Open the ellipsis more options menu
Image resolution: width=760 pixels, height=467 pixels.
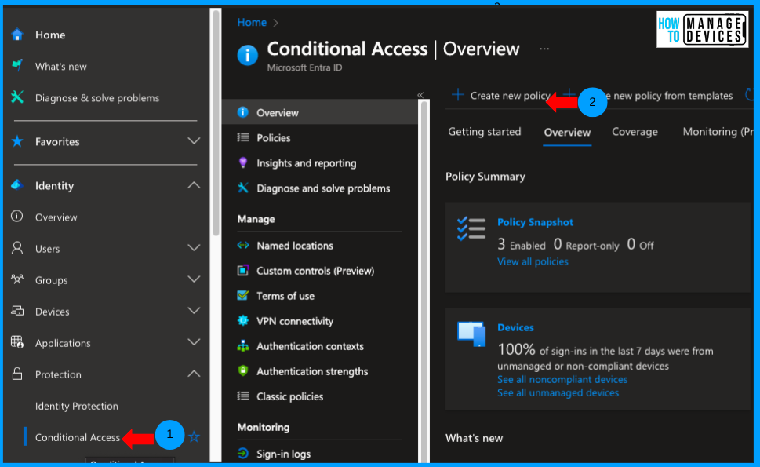coord(544,49)
